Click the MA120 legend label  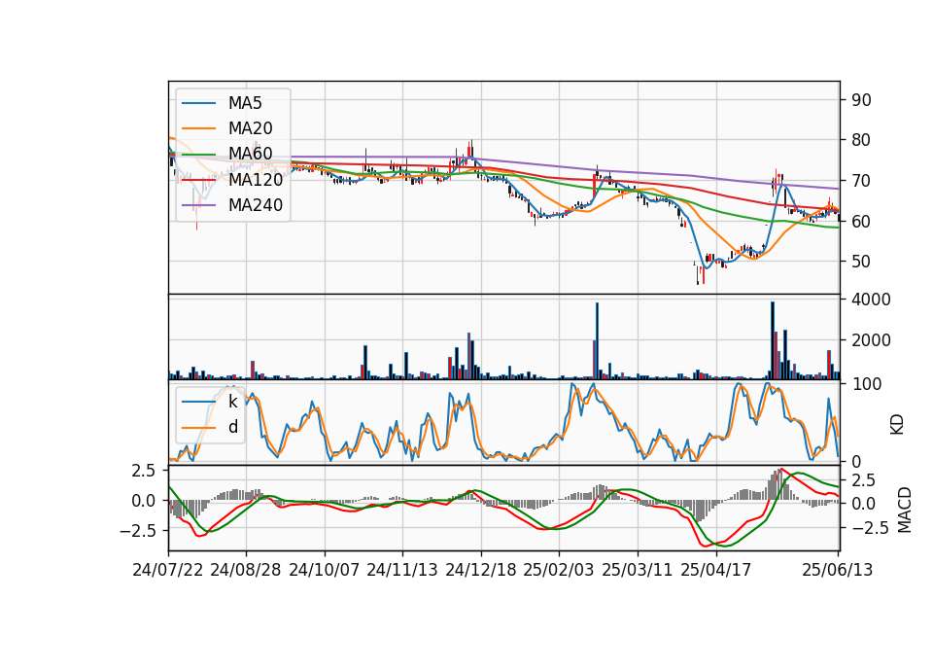coord(256,179)
